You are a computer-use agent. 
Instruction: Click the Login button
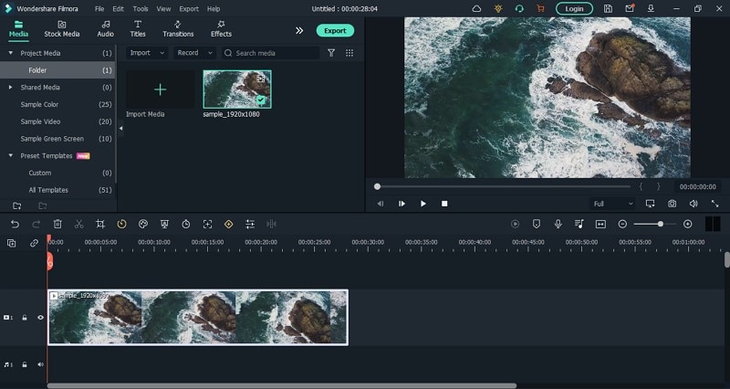tap(574, 8)
